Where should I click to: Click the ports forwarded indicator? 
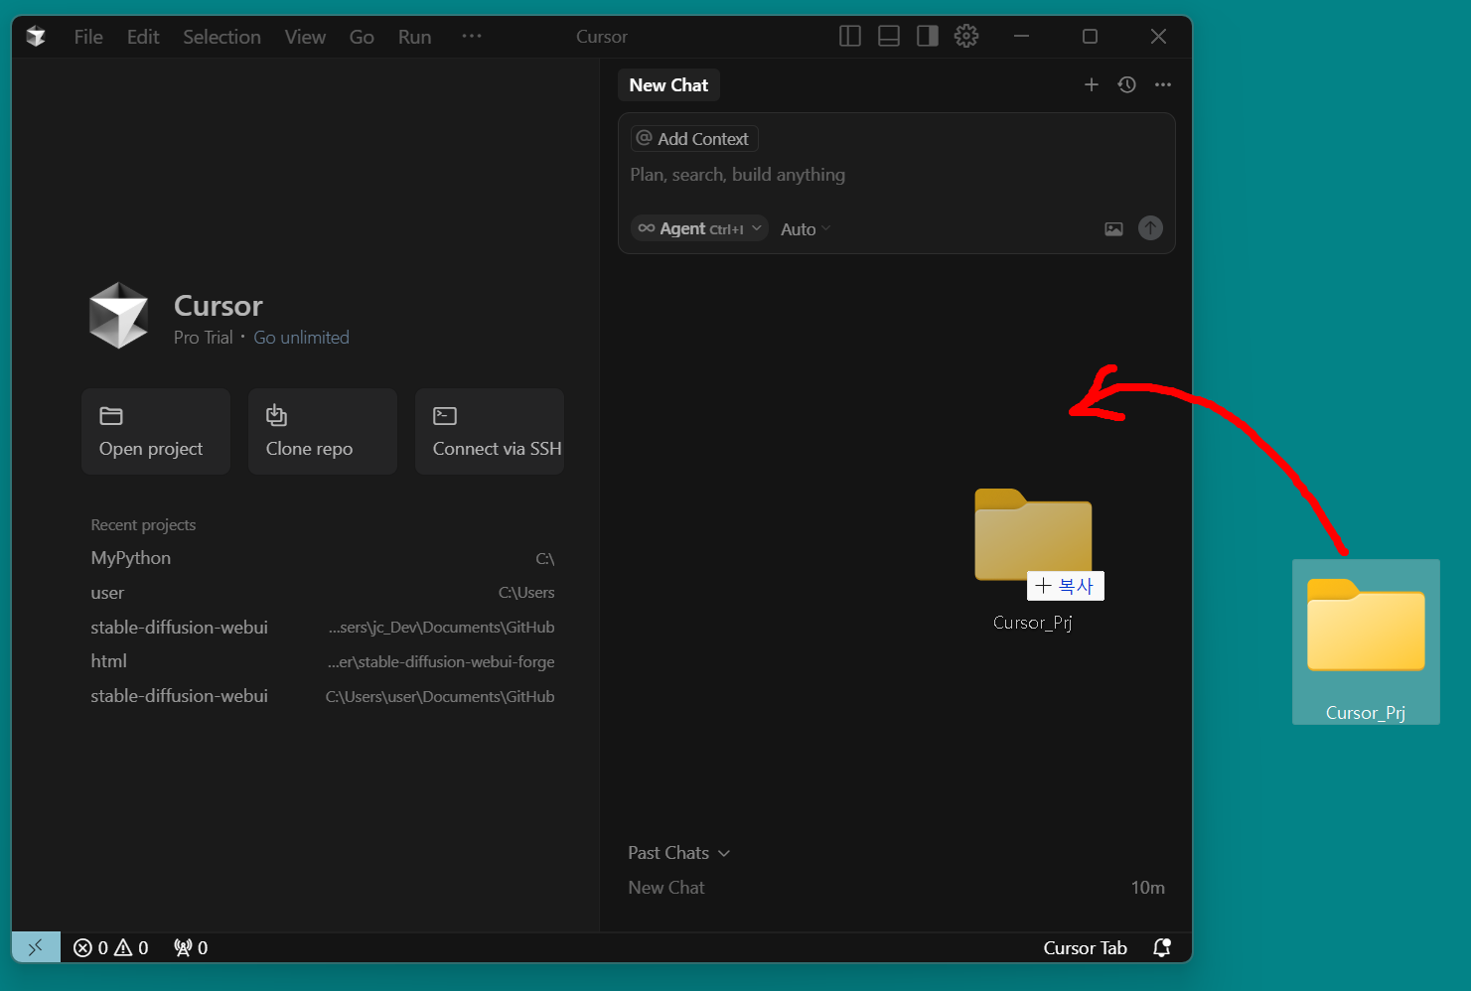[x=191, y=947]
